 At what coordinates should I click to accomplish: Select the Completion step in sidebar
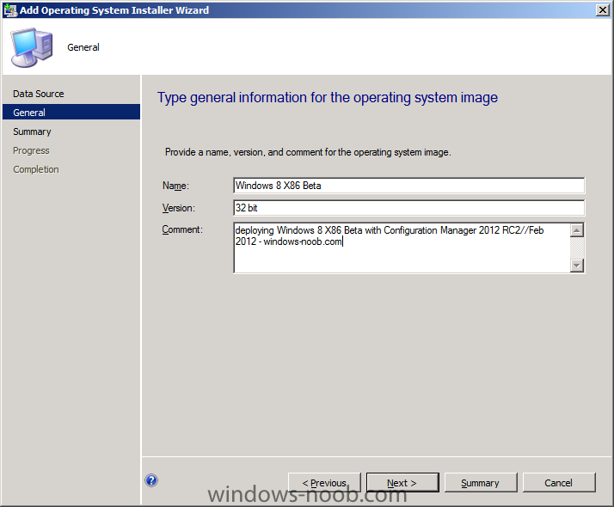pyautogui.click(x=36, y=169)
